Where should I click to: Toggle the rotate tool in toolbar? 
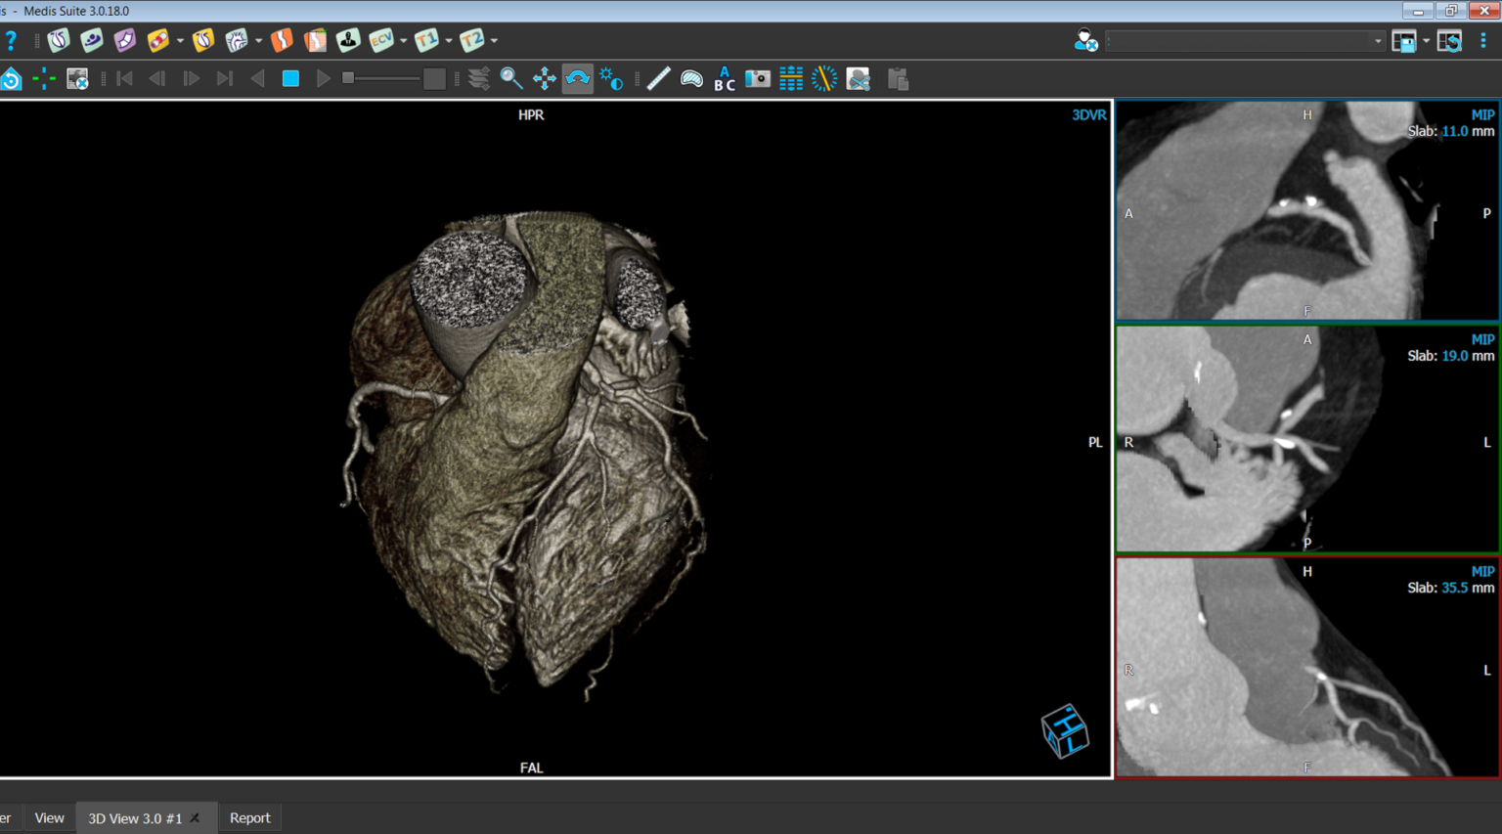tap(578, 79)
